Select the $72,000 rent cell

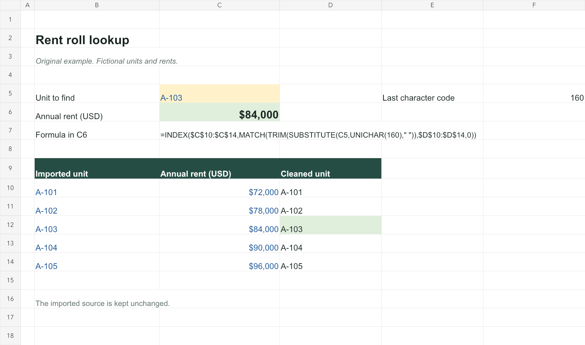(x=219, y=188)
